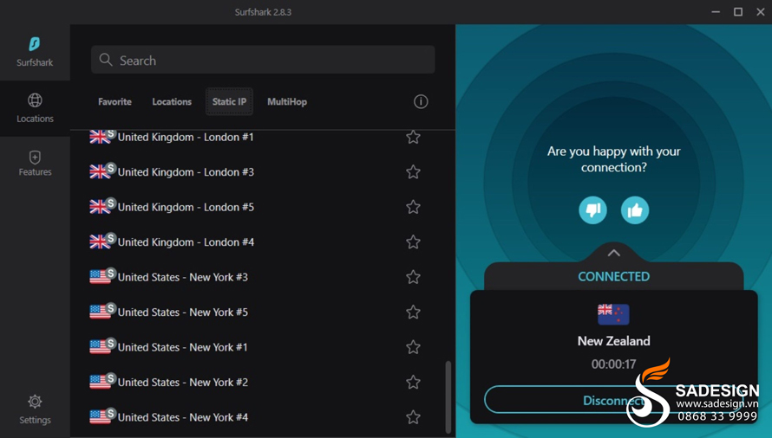Favorite United States - New York #5
The width and height of the screenshot is (772, 438).
413,312
